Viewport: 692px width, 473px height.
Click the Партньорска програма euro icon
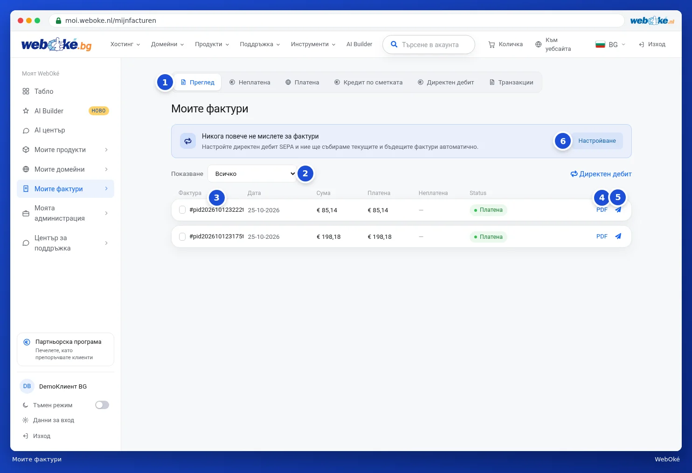(27, 342)
